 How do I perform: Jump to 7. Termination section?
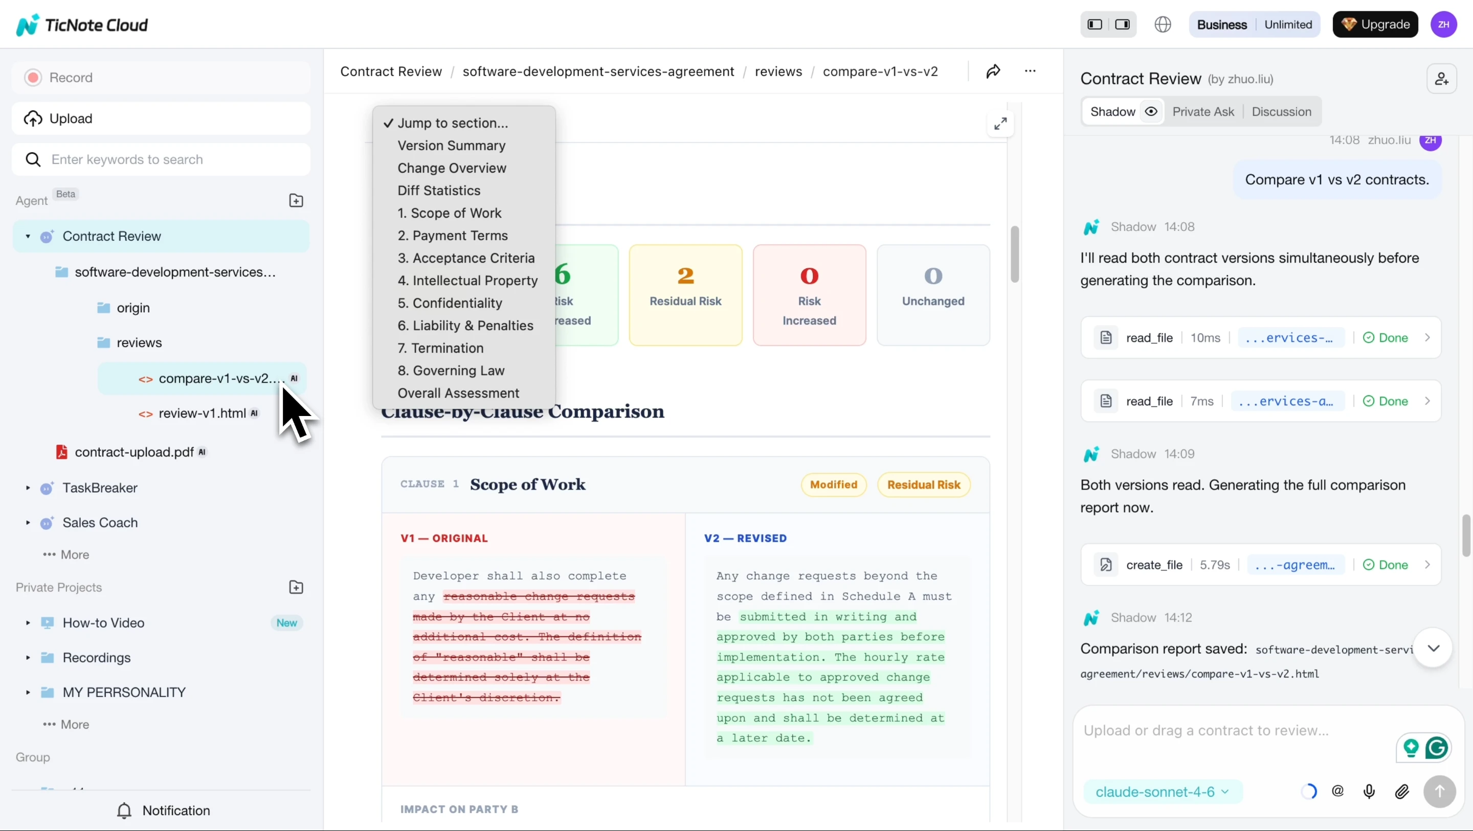(x=440, y=348)
